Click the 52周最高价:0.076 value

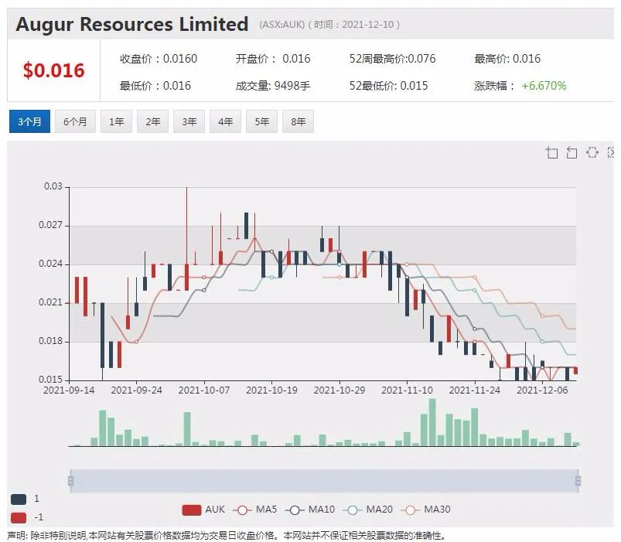pyautogui.click(x=393, y=59)
